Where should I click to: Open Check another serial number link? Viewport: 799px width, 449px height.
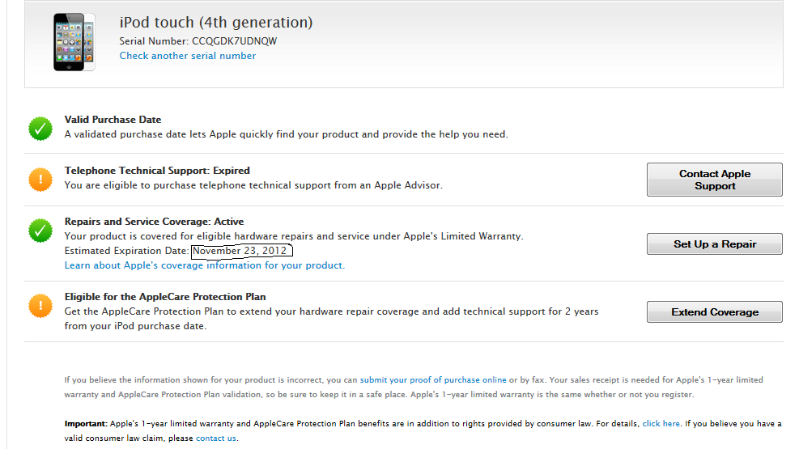(188, 56)
